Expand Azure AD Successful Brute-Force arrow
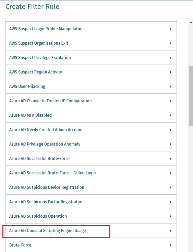 (x=170, y=159)
